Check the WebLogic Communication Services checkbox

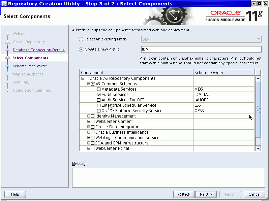pos(93,138)
